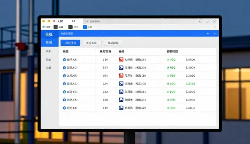Click the small icon at the toolbar's far end
This screenshot has width=250, height=144.
[215, 27]
